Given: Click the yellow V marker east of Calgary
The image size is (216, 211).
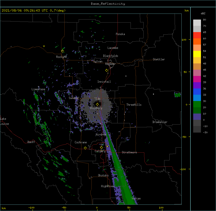Looking at the screenshot, I should coord(107,146).
